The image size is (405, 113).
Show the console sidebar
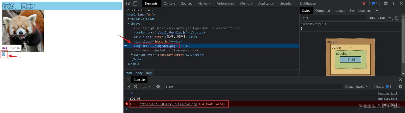(x=128, y=87)
